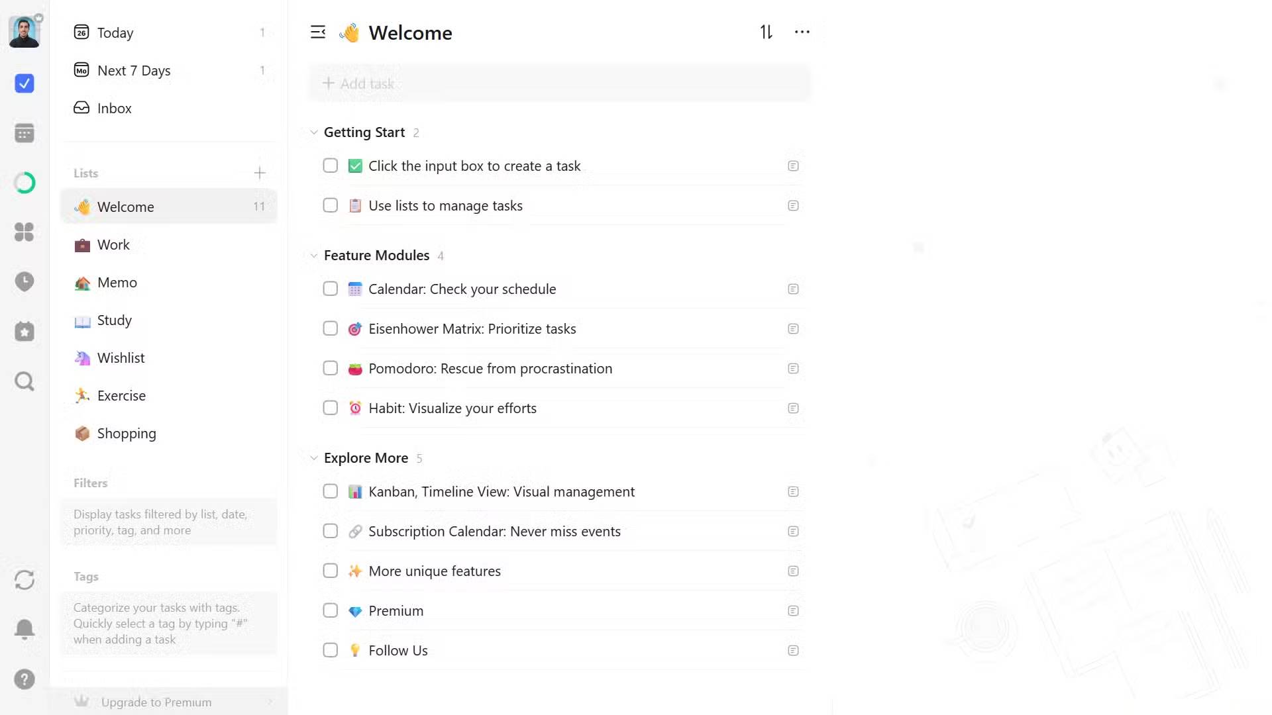
Task: Click the Sync icon in sidebar
Action: 25,580
